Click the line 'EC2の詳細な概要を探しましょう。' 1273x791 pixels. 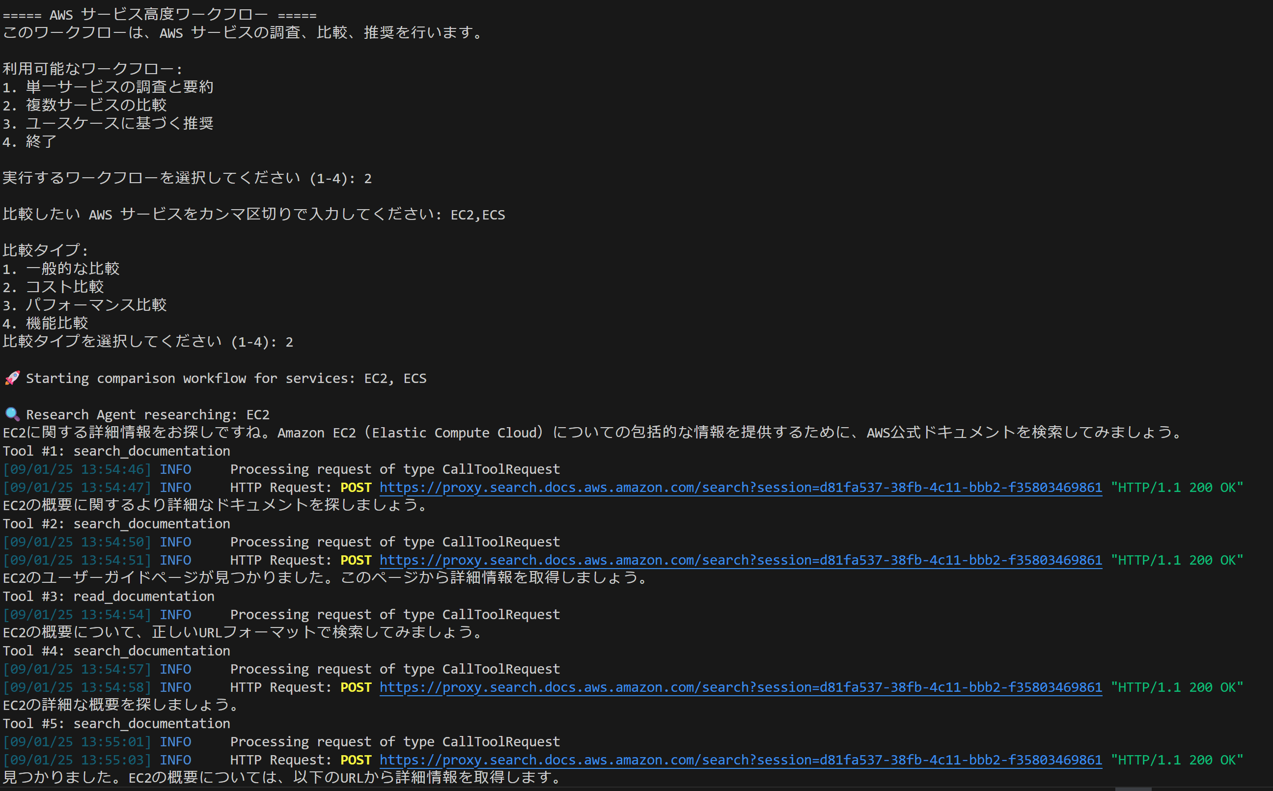click(x=122, y=705)
